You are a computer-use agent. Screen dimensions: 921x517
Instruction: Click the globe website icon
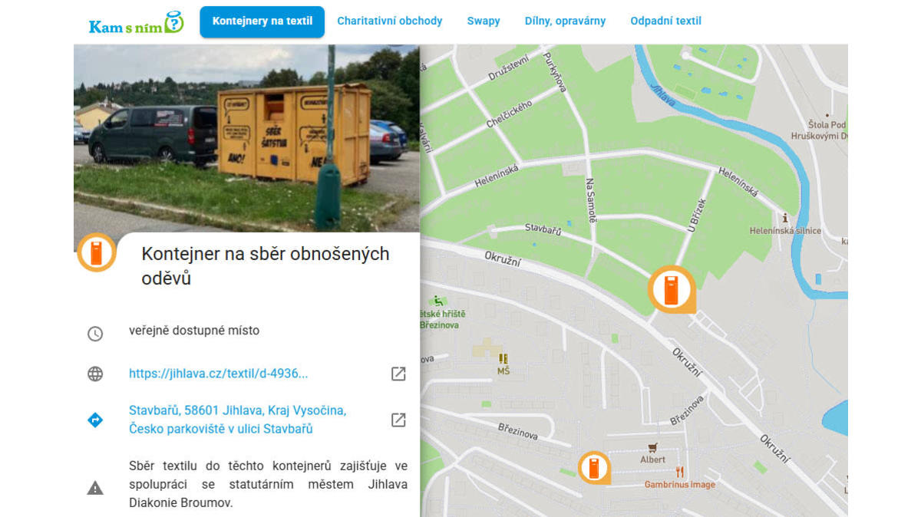[95, 374]
